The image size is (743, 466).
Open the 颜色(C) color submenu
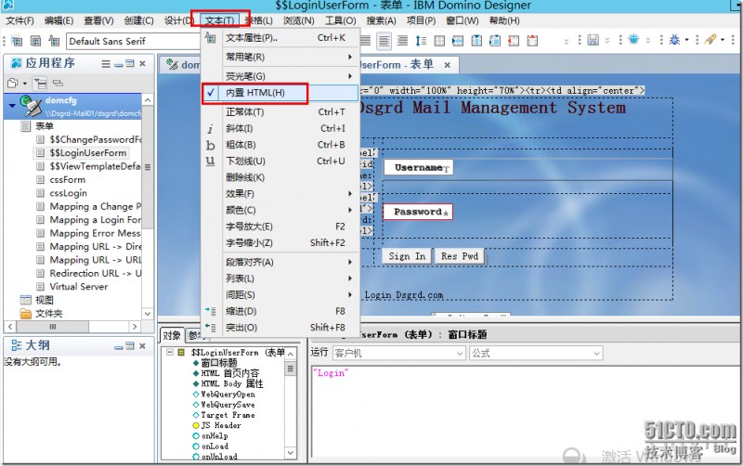pos(280,210)
